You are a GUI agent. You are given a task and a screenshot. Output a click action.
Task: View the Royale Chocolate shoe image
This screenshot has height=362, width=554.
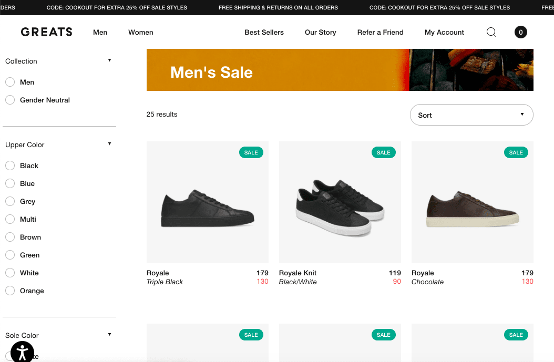pyautogui.click(x=473, y=202)
